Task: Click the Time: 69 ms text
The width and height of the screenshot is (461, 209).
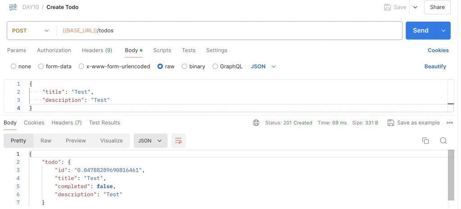Action: pyautogui.click(x=332, y=123)
